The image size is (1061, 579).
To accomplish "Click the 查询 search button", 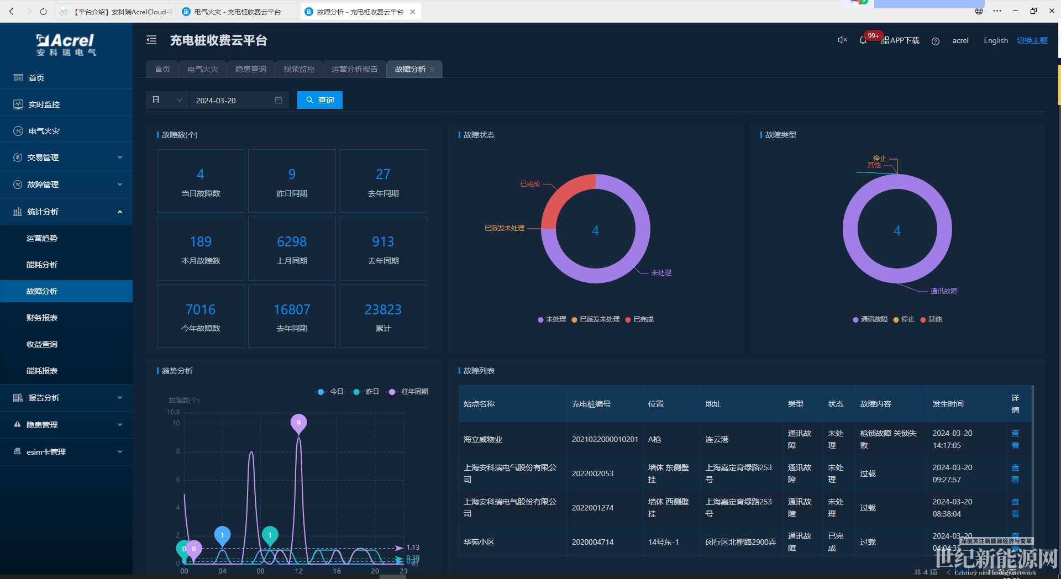I will click(x=320, y=100).
